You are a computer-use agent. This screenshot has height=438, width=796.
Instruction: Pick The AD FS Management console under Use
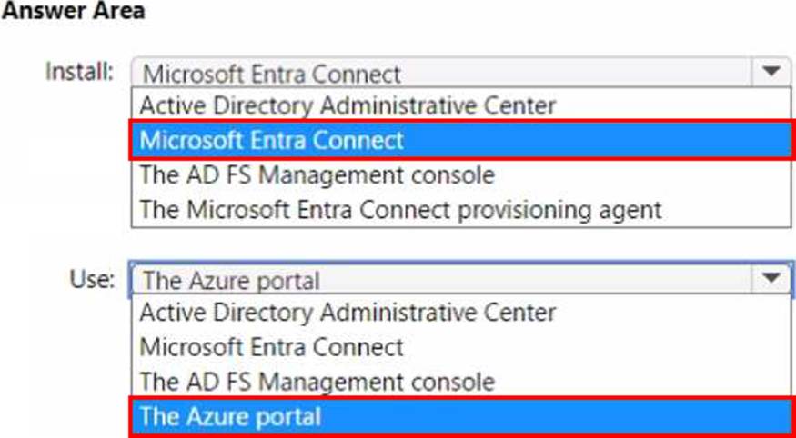pos(317,382)
